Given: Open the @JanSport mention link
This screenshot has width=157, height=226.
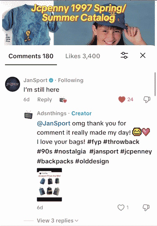Looking at the screenshot, I should click(54, 123).
